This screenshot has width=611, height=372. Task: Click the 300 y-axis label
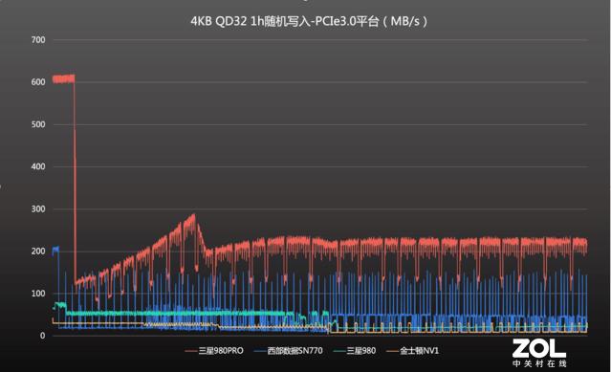[x=38, y=209]
